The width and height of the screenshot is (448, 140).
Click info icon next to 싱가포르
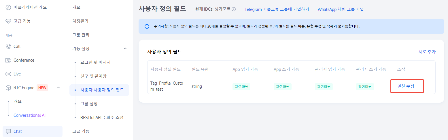(x=234, y=9)
